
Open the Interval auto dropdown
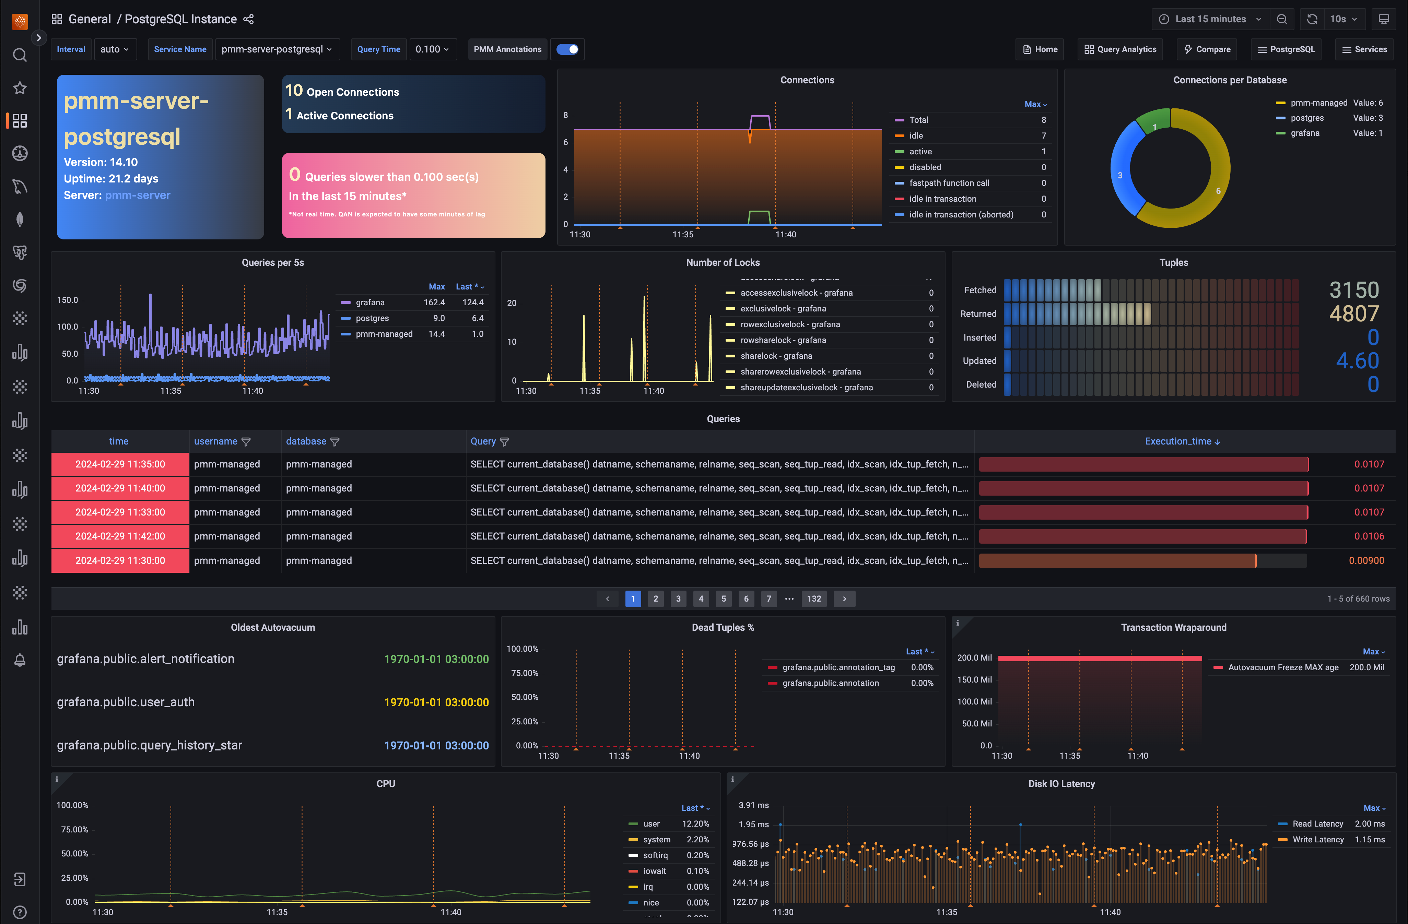pyautogui.click(x=115, y=49)
